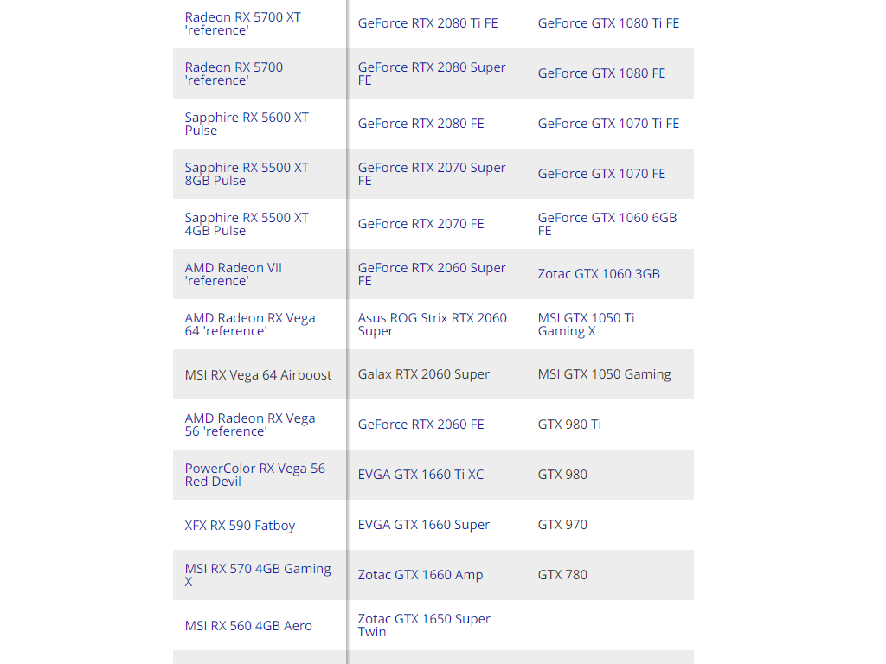Select Radeon RX 5700 'reference' link

pos(234,74)
